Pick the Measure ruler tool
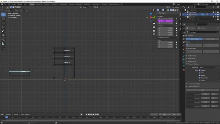The width and height of the screenshot is (220, 124). tap(3, 44)
